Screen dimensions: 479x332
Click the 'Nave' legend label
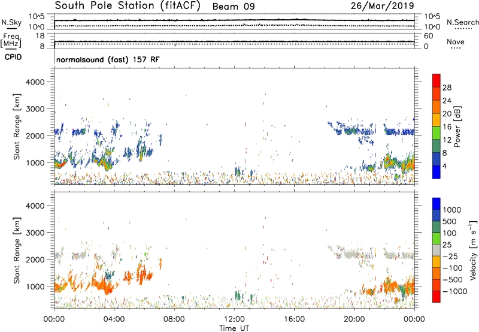(455, 41)
